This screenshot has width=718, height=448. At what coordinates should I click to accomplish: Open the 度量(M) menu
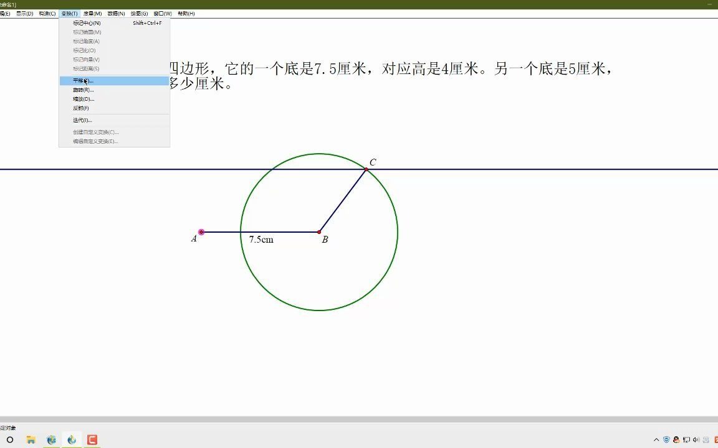point(92,12)
